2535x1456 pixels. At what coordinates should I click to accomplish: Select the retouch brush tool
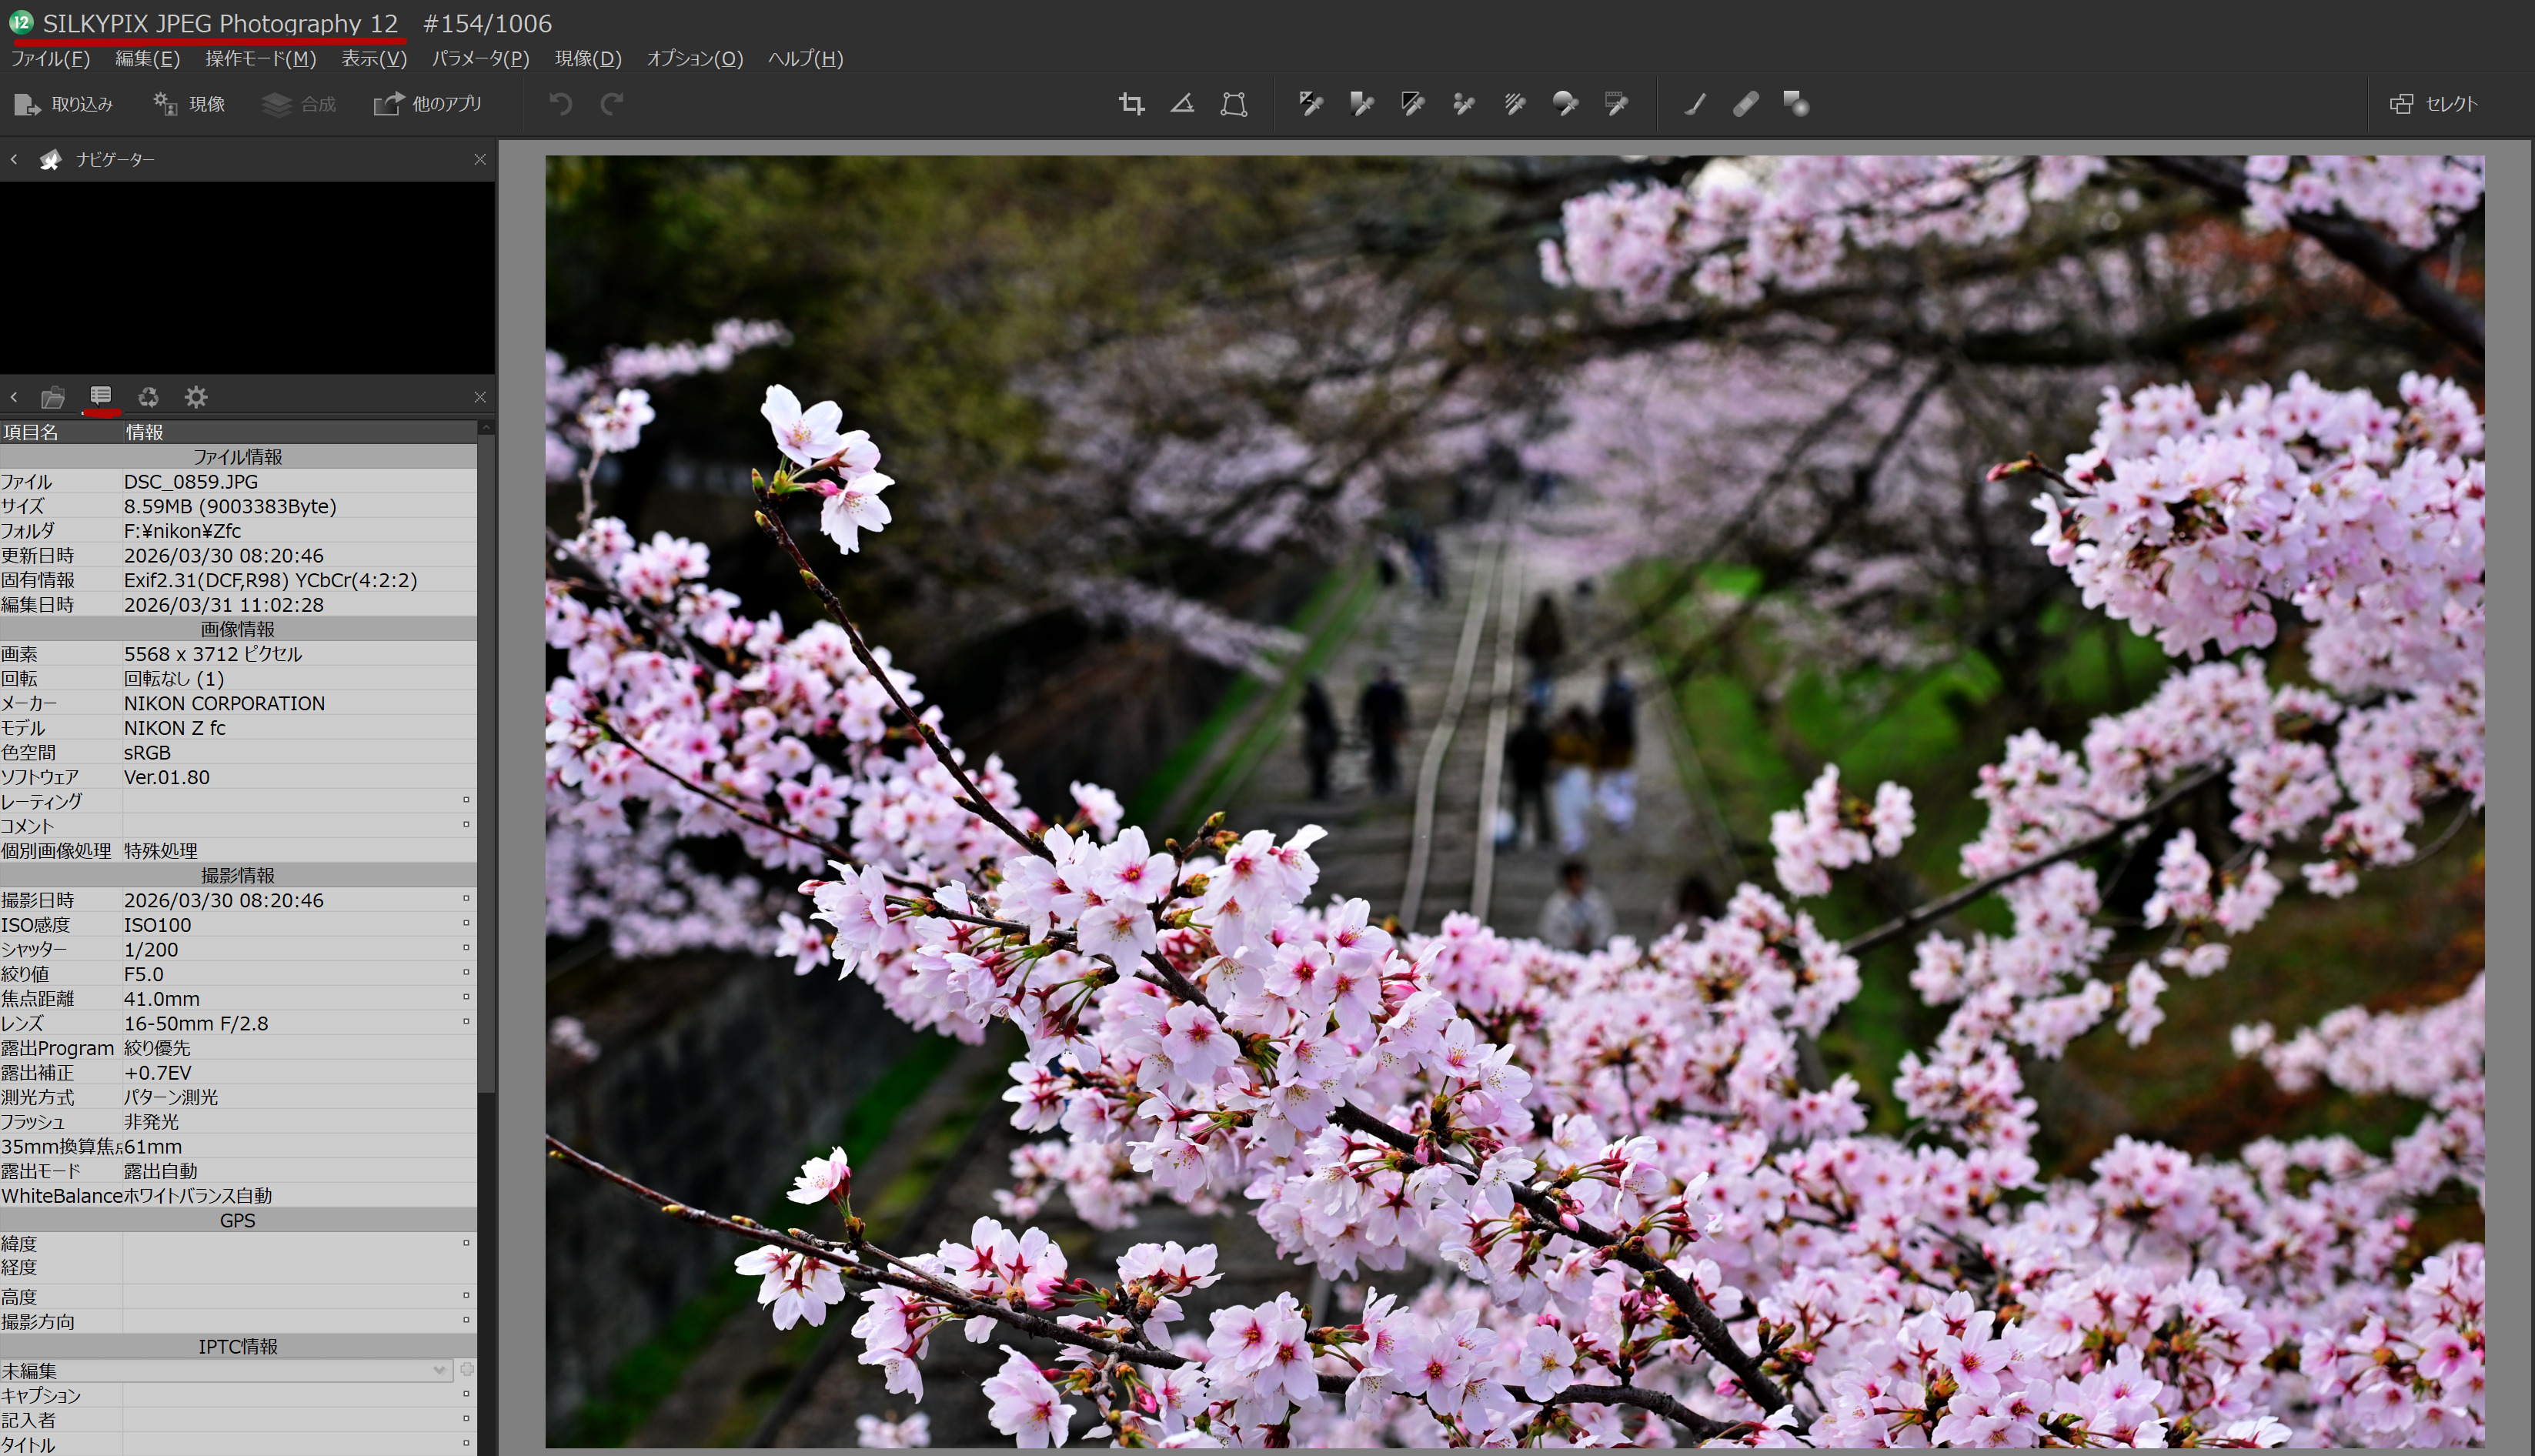click(1694, 104)
